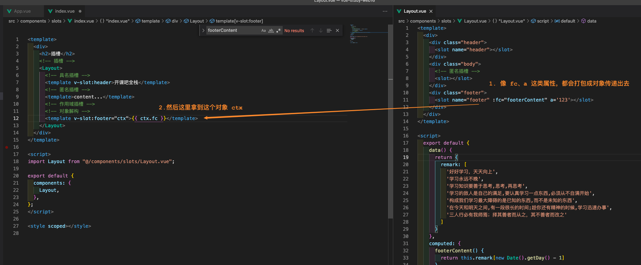Click the minimap preview of index.vue
The height and width of the screenshot is (265, 641).
coord(368,34)
